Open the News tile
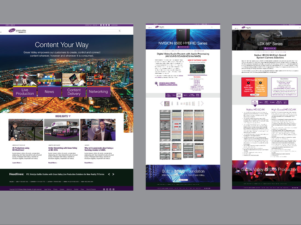Image resolution: width=301 pixels, height=225 pixels. 49,85
